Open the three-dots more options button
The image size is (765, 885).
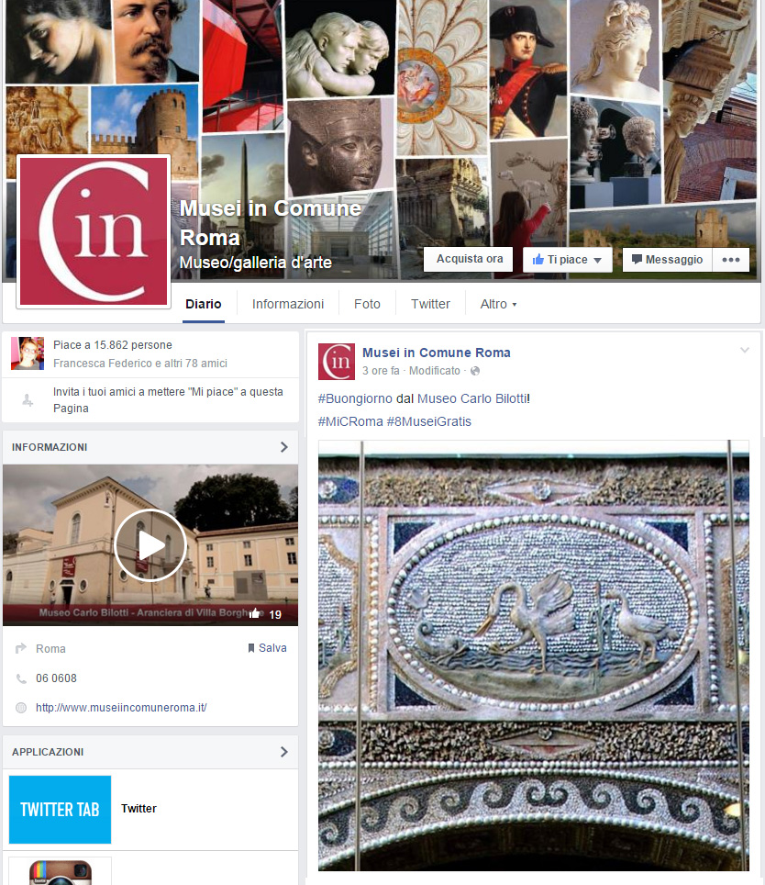731,260
